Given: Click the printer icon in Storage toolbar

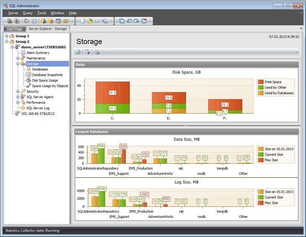Looking at the screenshot, I should tap(97, 52).
